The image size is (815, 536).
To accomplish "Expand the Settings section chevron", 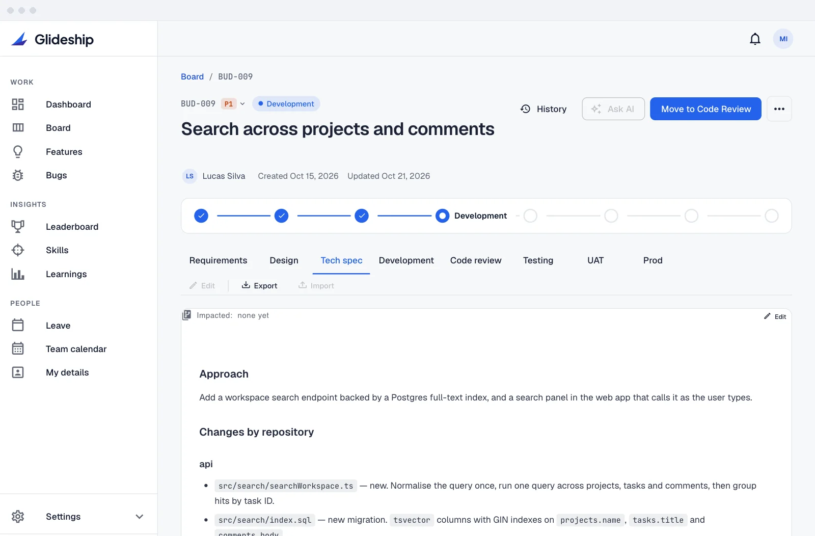I will coord(139,517).
